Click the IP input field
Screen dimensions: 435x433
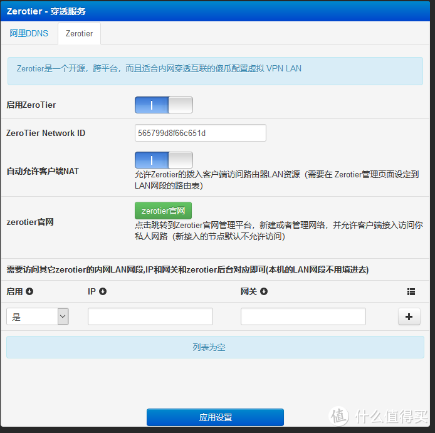coord(150,316)
